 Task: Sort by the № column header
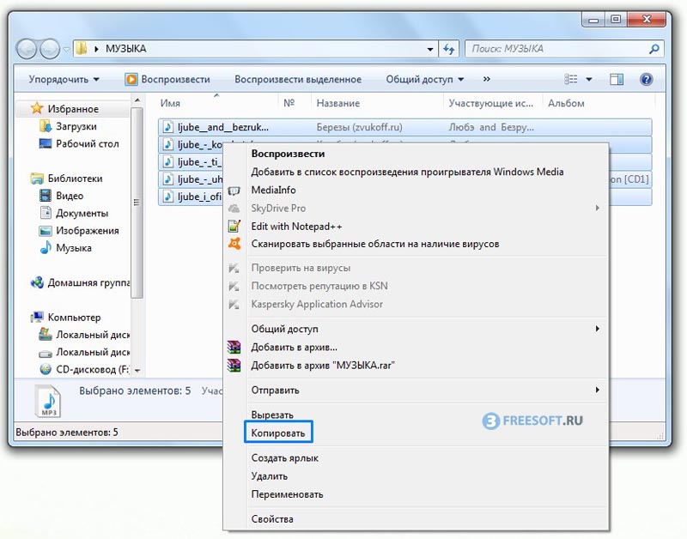pos(289,103)
